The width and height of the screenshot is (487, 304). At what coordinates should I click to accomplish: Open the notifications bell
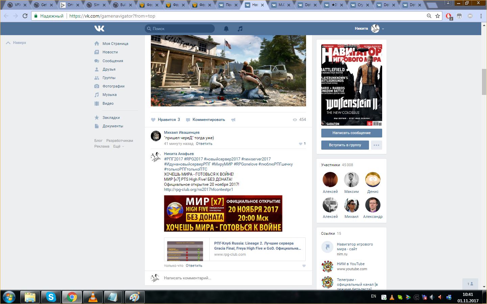(226, 29)
